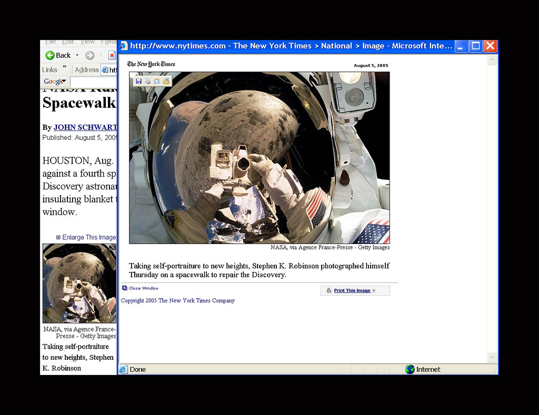Expand the Links toolbar chevron
This screenshot has width=539, height=415.
tap(64, 66)
